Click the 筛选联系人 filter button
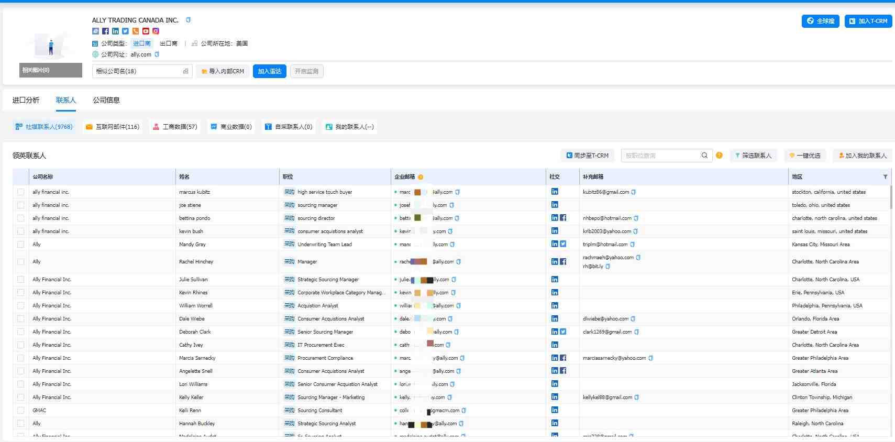This screenshot has height=442, width=895. tap(753, 156)
